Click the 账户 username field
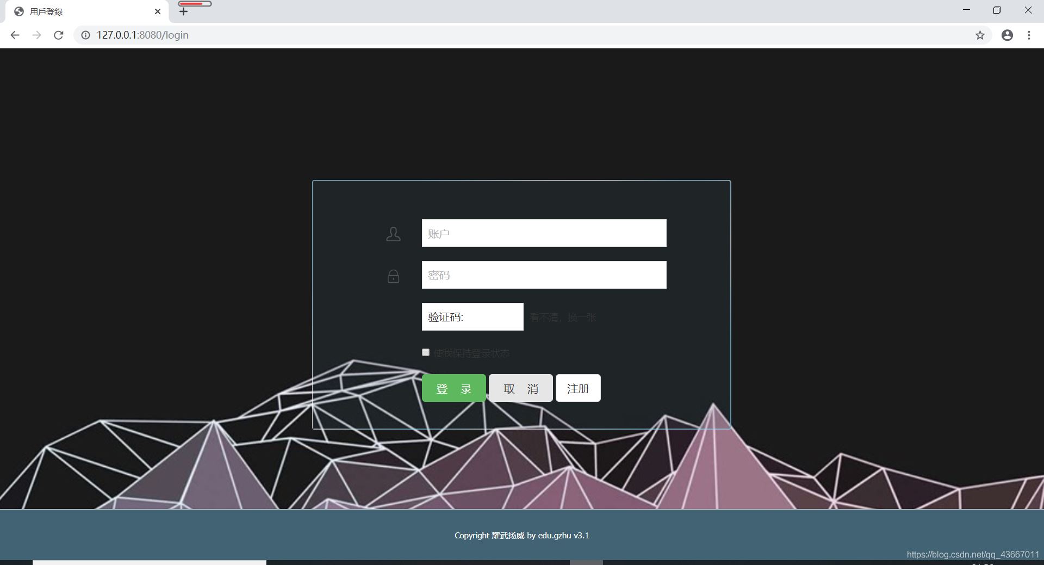Image resolution: width=1044 pixels, height=565 pixels. pos(544,233)
